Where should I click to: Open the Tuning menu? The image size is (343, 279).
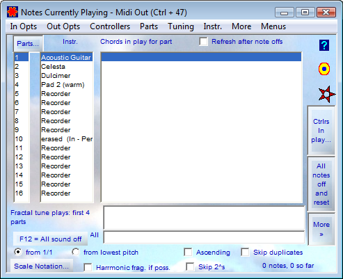[x=181, y=26]
